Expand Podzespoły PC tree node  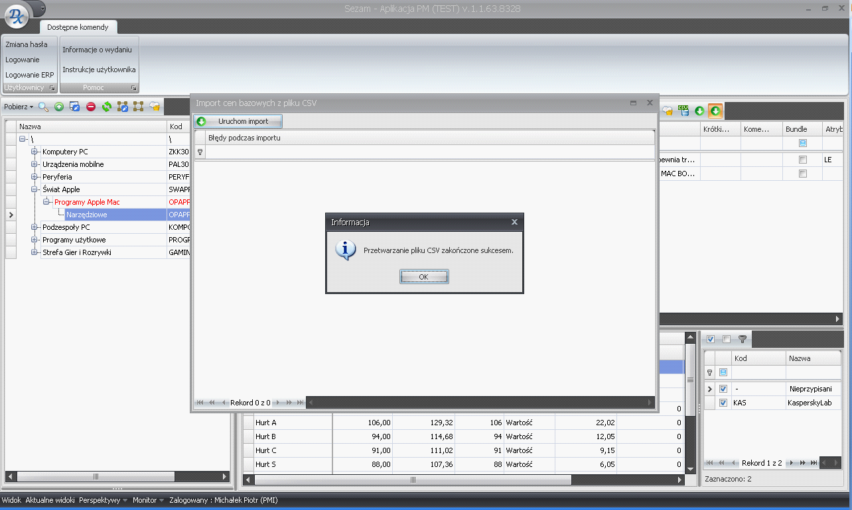(35, 227)
